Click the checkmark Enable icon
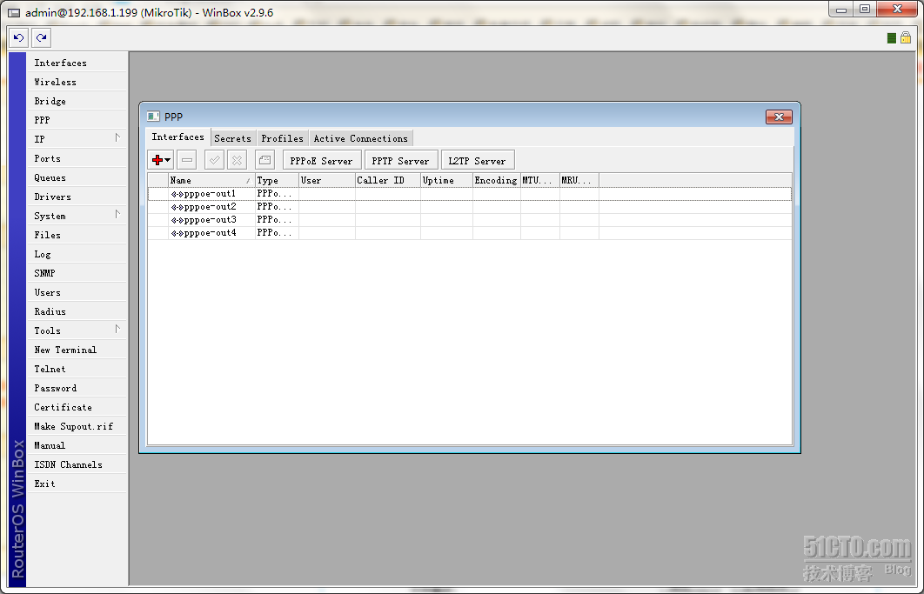Viewport: 924px width, 594px height. point(214,160)
